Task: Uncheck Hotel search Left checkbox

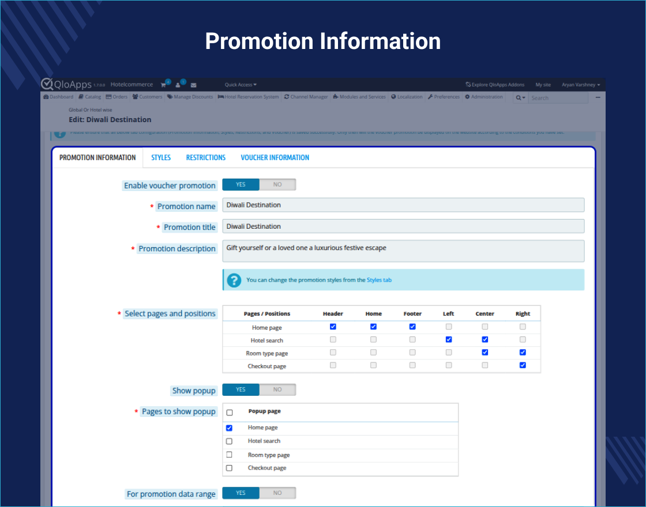Action: [449, 339]
